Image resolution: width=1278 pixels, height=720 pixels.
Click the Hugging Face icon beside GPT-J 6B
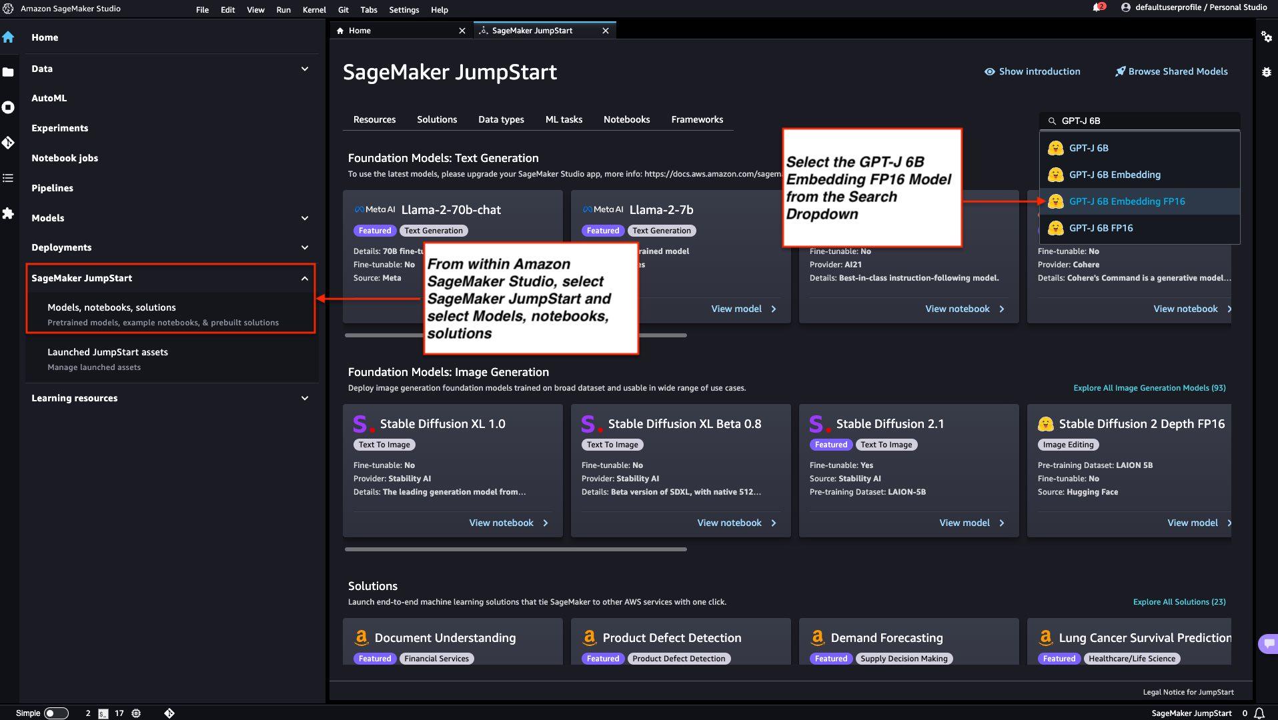coord(1055,148)
